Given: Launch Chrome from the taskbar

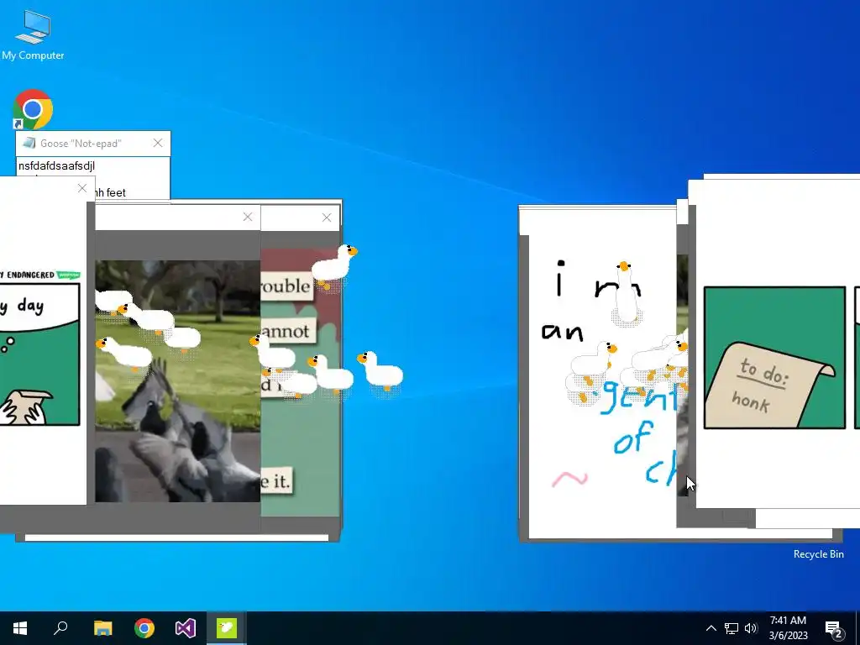Looking at the screenshot, I should (x=144, y=628).
